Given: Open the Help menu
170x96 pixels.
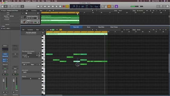Looking at the screenshot, I should 56,1.
